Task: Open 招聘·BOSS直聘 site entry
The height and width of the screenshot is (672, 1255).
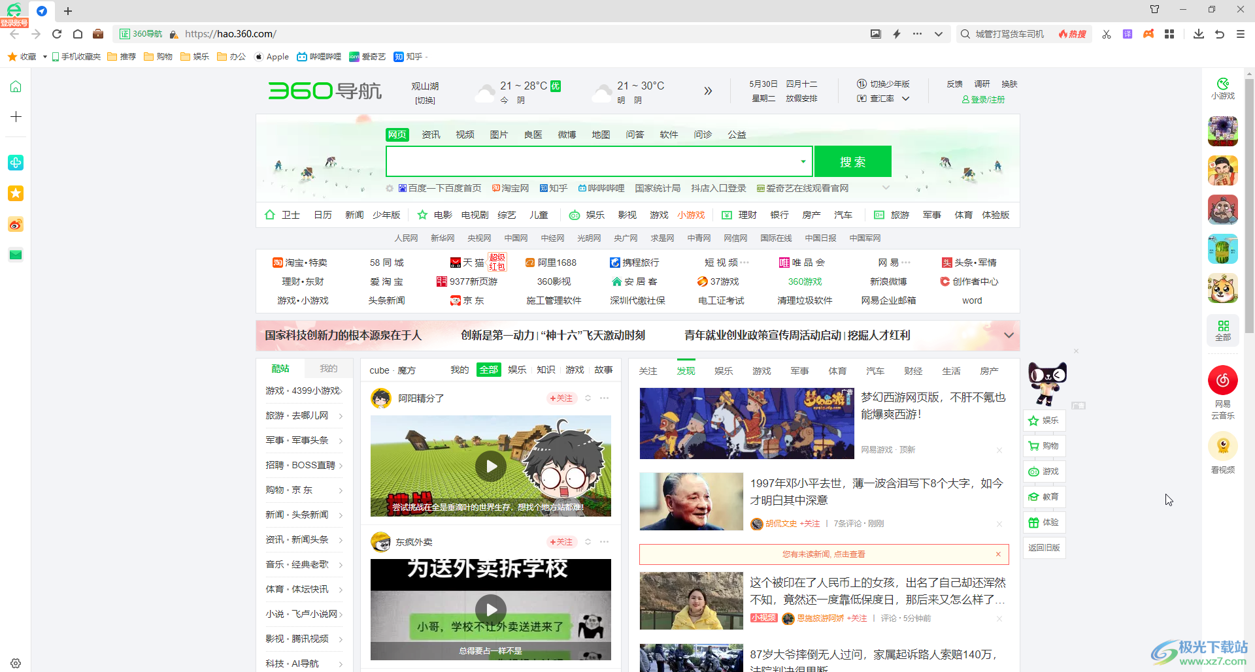Action: click(304, 465)
